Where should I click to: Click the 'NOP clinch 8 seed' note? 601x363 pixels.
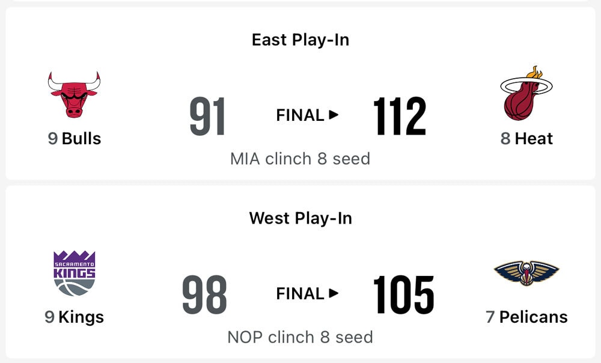tap(300, 337)
